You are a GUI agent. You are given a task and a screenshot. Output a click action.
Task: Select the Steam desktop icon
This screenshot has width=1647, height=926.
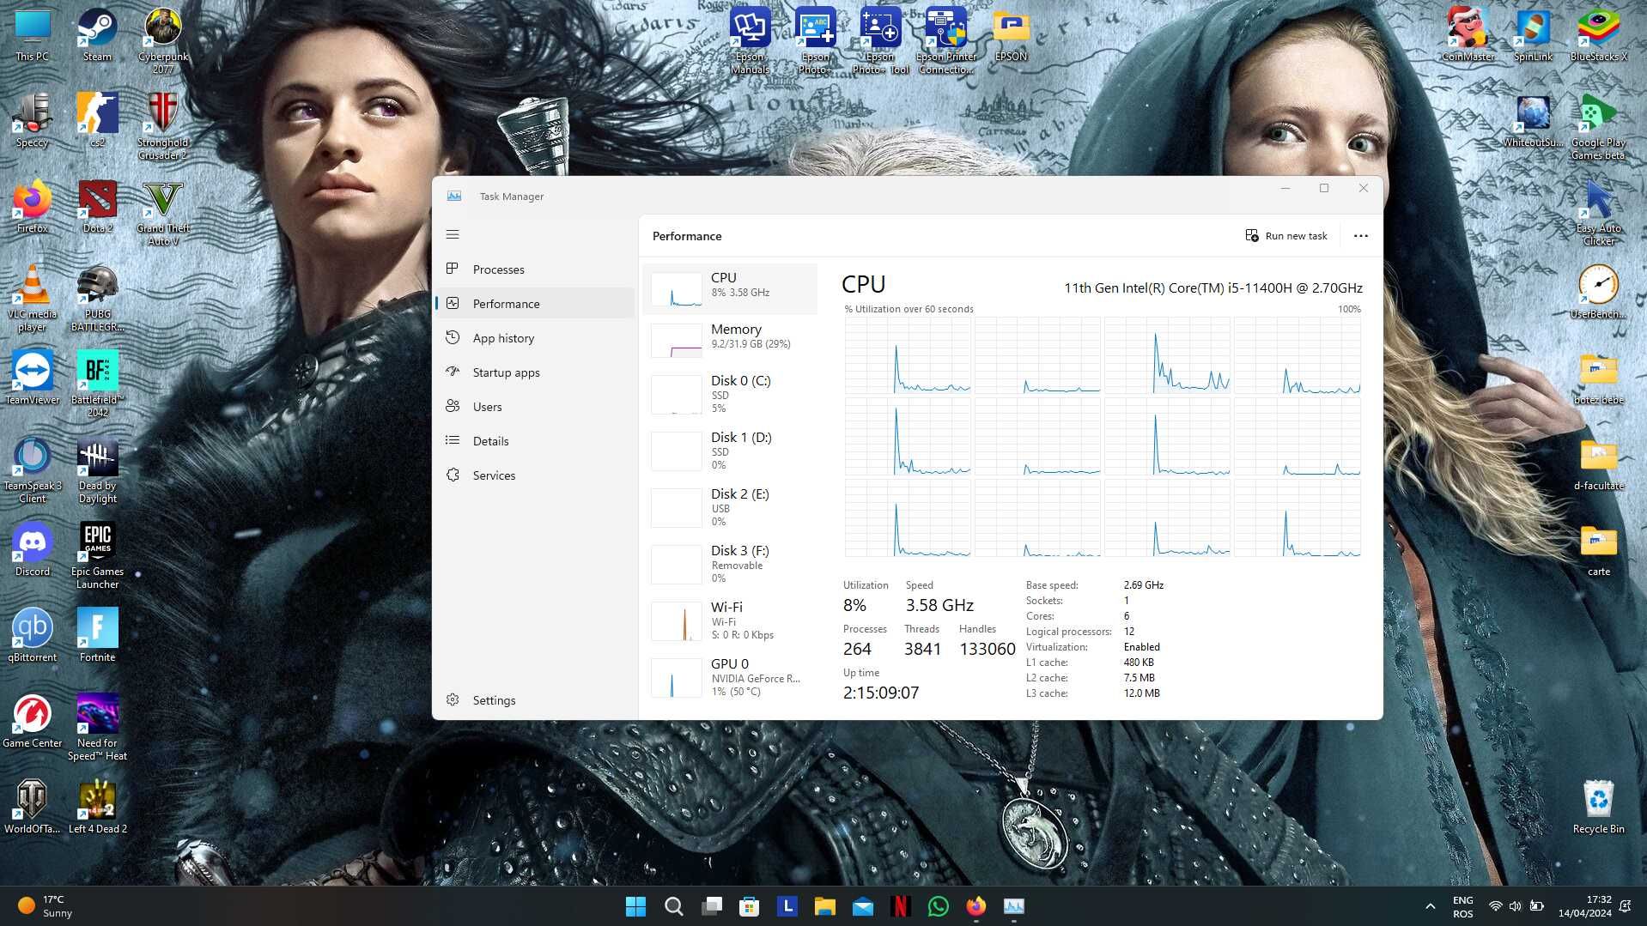pyautogui.click(x=97, y=35)
